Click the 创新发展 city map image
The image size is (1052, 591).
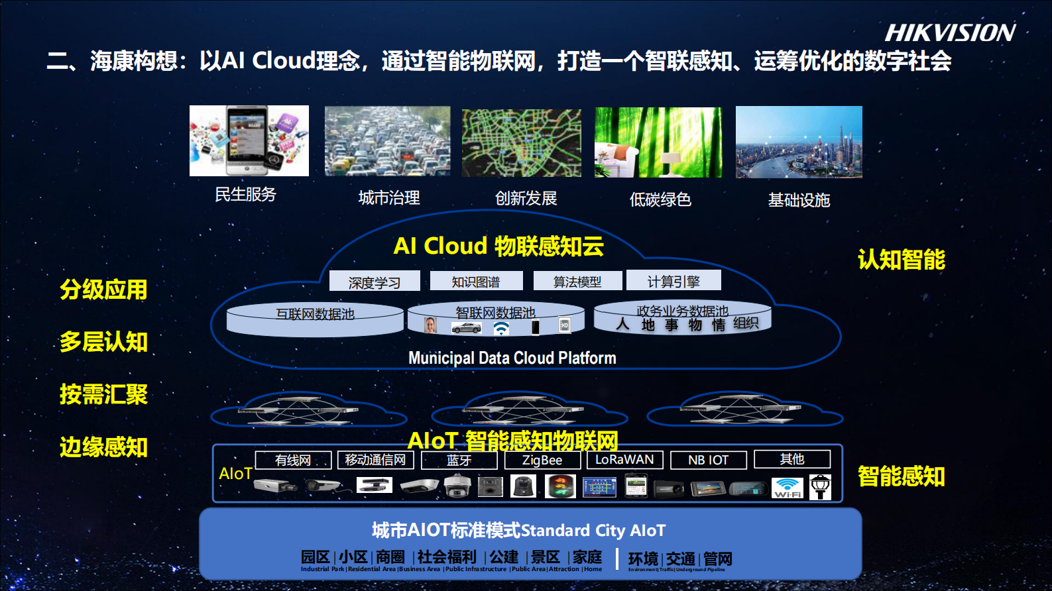tap(522, 143)
